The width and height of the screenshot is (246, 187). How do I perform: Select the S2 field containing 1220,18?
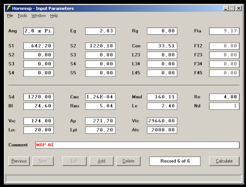coord(100,46)
